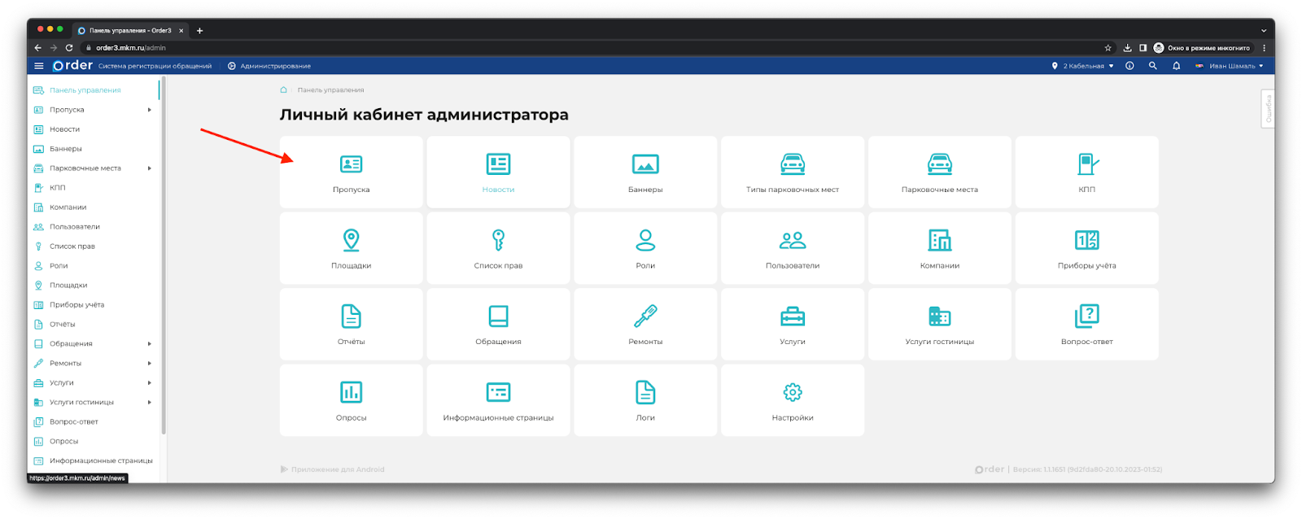
Task: Select Пользователи in the sidebar menu
Action: point(74,227)
